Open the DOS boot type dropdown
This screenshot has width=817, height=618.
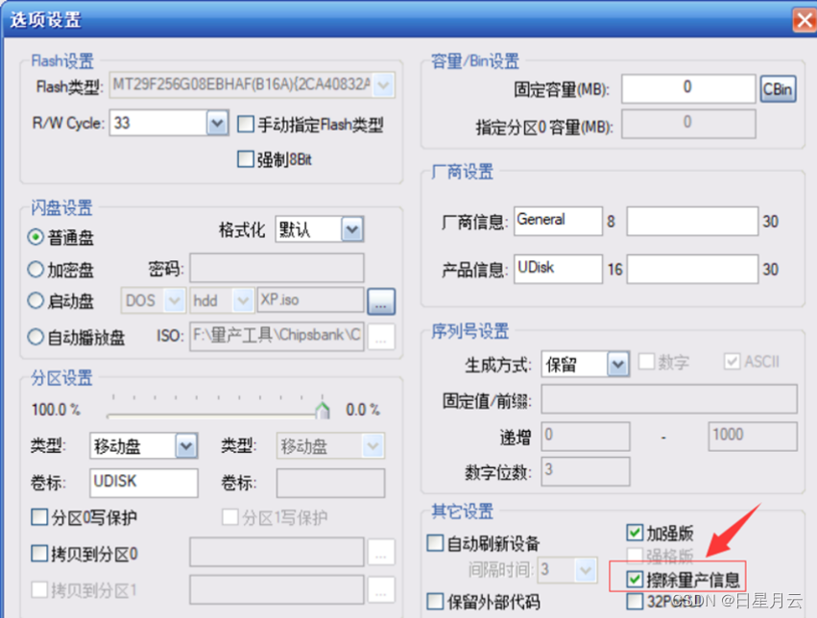coord(174,300)
